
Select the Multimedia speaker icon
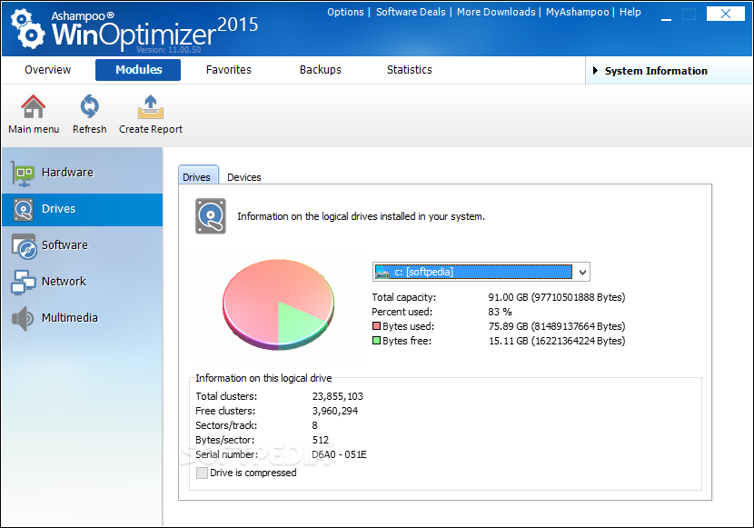(23, 318)
